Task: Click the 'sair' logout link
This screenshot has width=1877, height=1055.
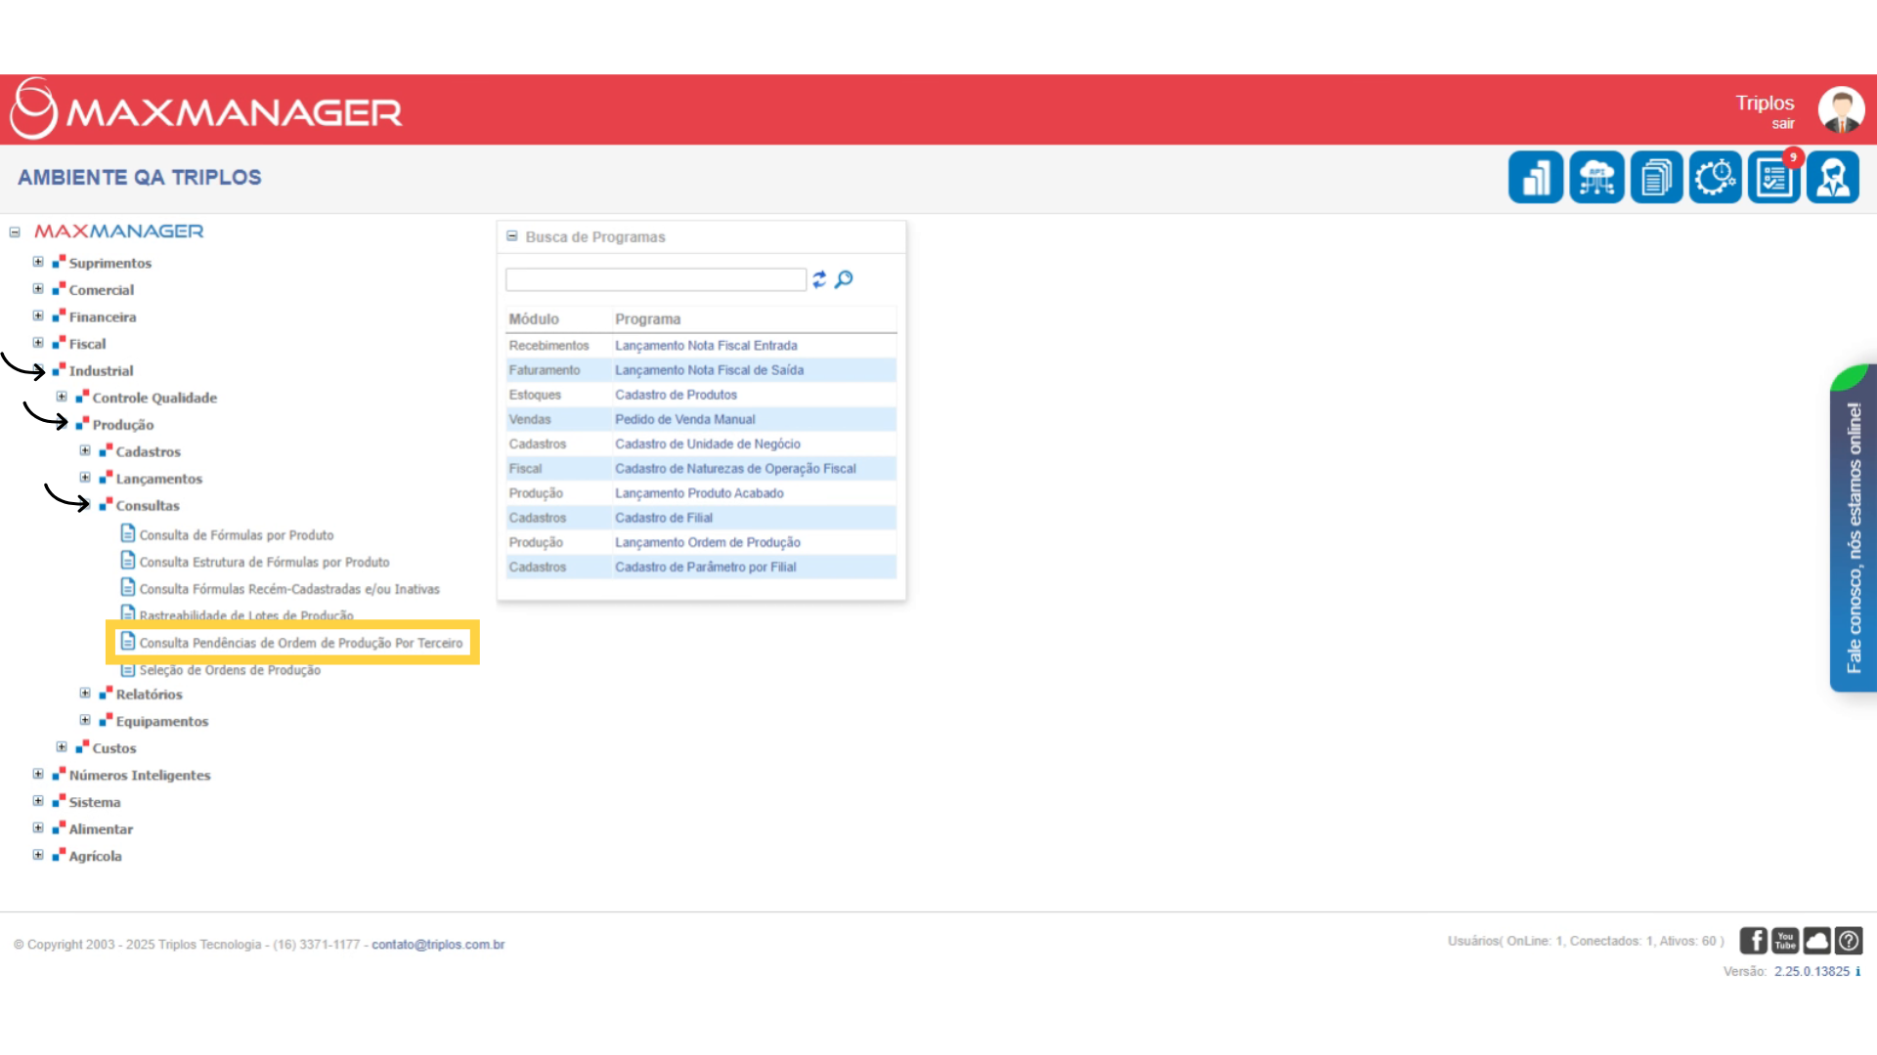Action: pyautogui.click(x=1783, y=124)
